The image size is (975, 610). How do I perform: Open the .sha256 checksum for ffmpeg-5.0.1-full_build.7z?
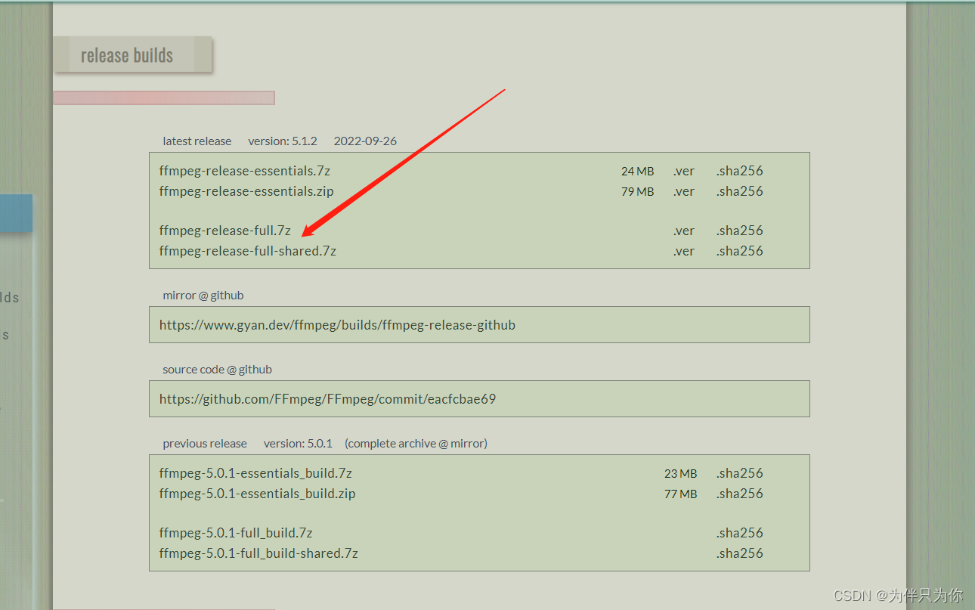pyautogui.click(x=739, y=533)
